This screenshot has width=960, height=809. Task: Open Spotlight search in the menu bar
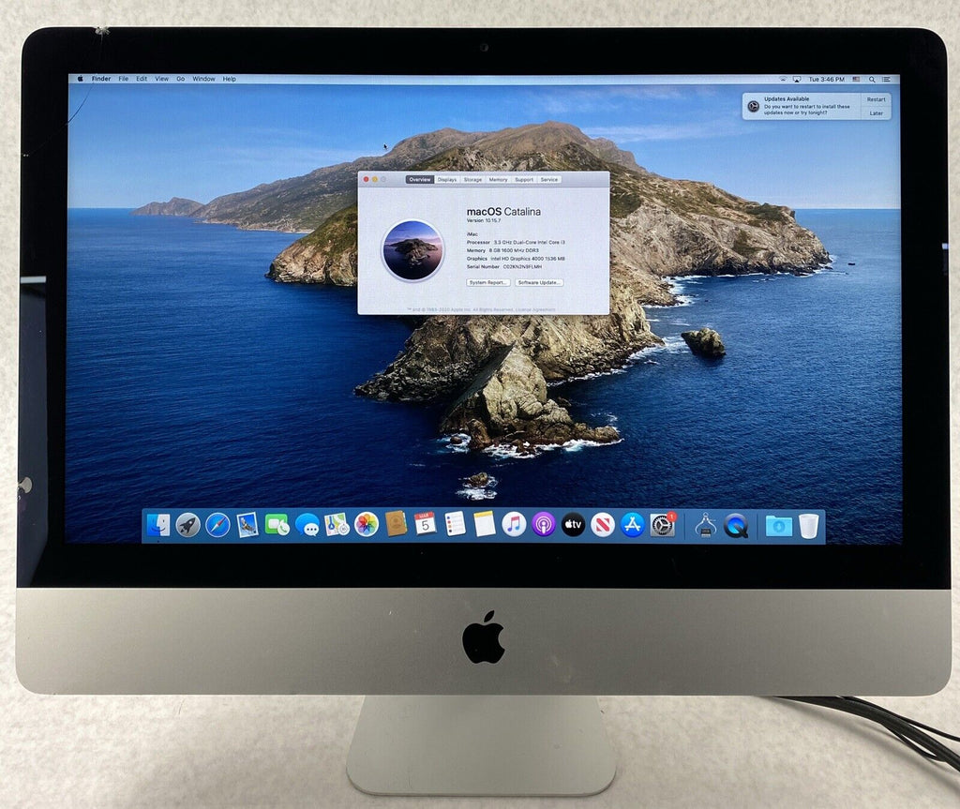click(872, 79)
